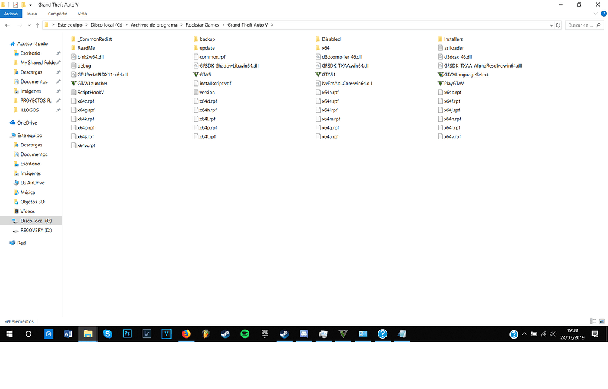Open recent locations dropdown arrow
The height and width of the screenshot is (389, 608).
(29, 25)
